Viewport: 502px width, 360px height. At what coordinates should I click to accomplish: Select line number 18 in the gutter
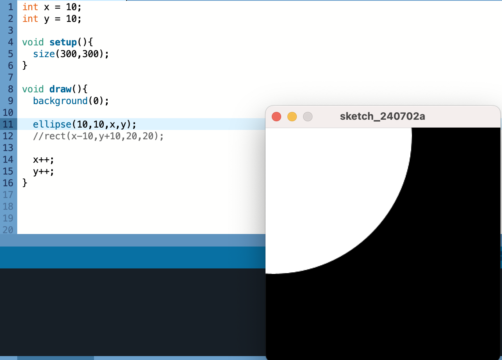tap(8, 207)
